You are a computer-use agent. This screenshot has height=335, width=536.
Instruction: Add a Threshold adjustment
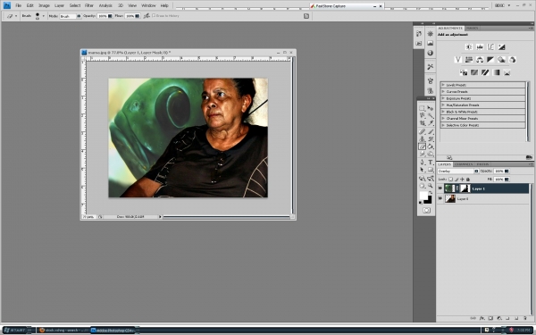[x=485, y=72]
